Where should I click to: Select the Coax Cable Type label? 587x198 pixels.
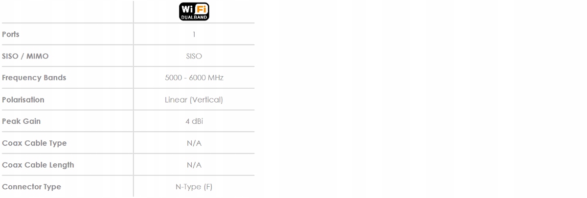[x=34, y=143]
